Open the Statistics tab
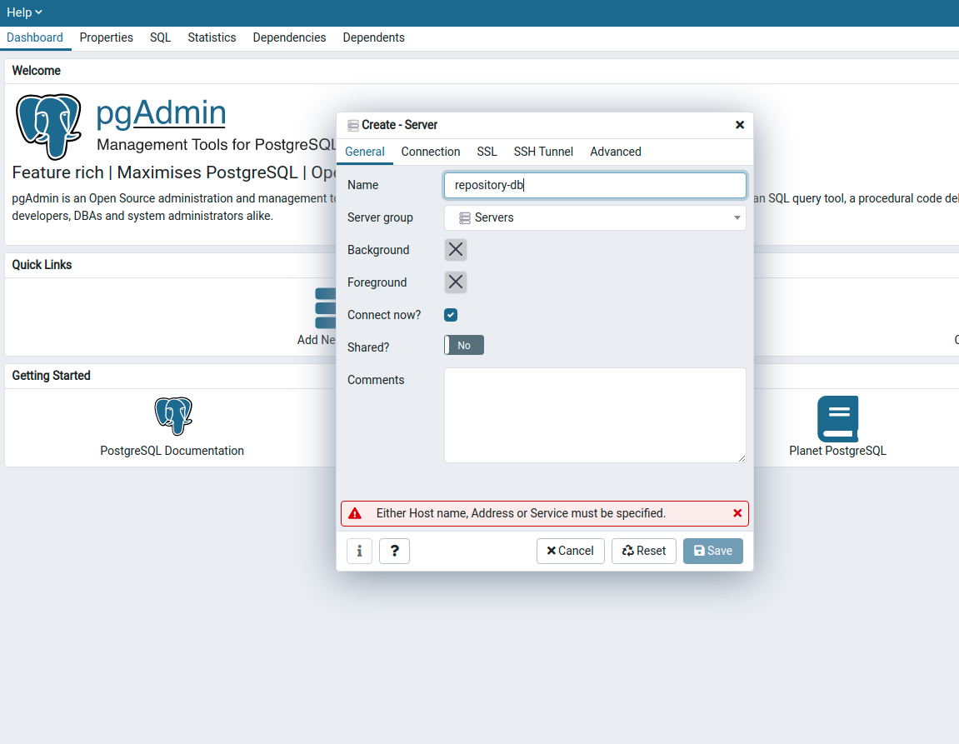 pyautogui.click(x=212, y=37)
